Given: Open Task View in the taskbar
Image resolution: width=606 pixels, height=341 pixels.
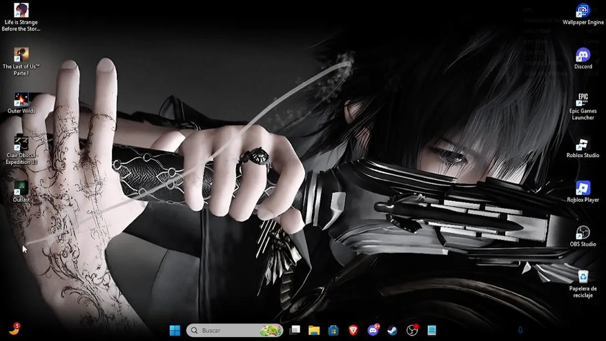Looking at the screenshot, I should click(x=295, y=330).
